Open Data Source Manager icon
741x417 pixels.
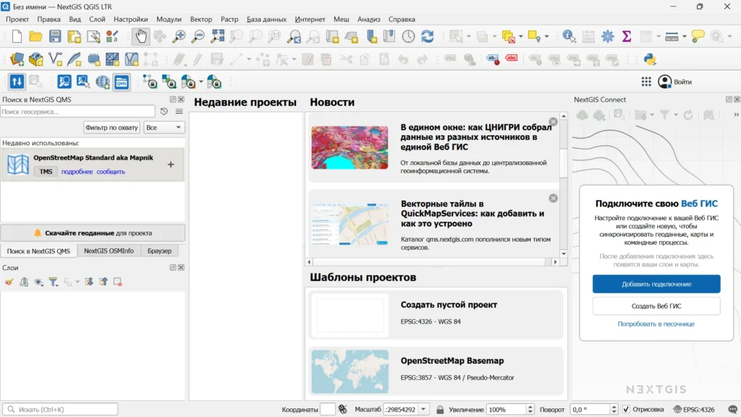pos(17,59)
